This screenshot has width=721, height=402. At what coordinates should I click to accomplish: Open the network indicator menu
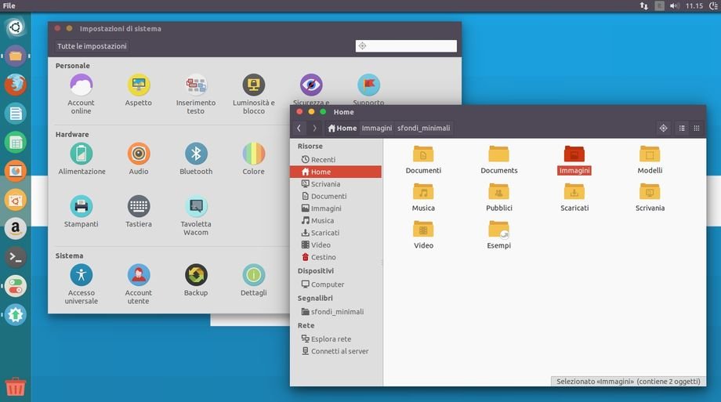click(x=643, y=5)
